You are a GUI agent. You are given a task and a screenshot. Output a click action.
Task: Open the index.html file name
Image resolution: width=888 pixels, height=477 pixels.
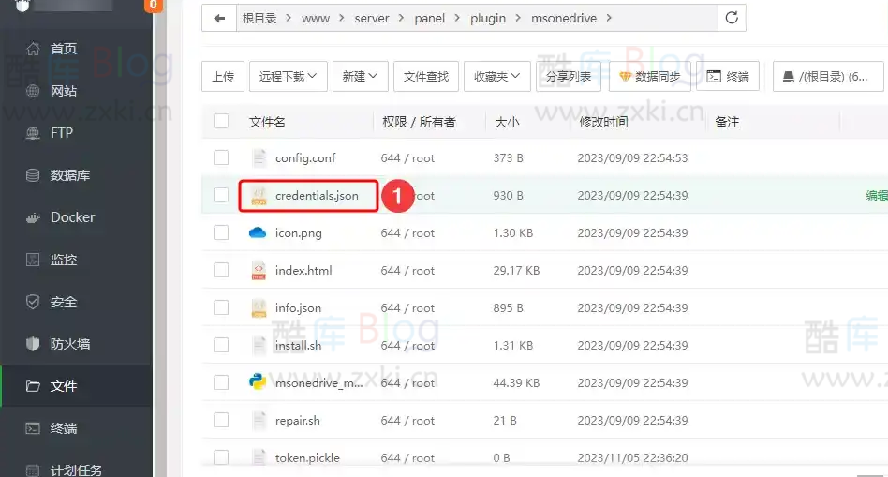(303, 270)
